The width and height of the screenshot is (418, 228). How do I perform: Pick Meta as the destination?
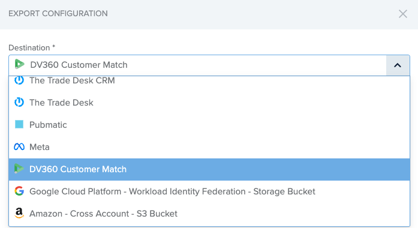209,147
